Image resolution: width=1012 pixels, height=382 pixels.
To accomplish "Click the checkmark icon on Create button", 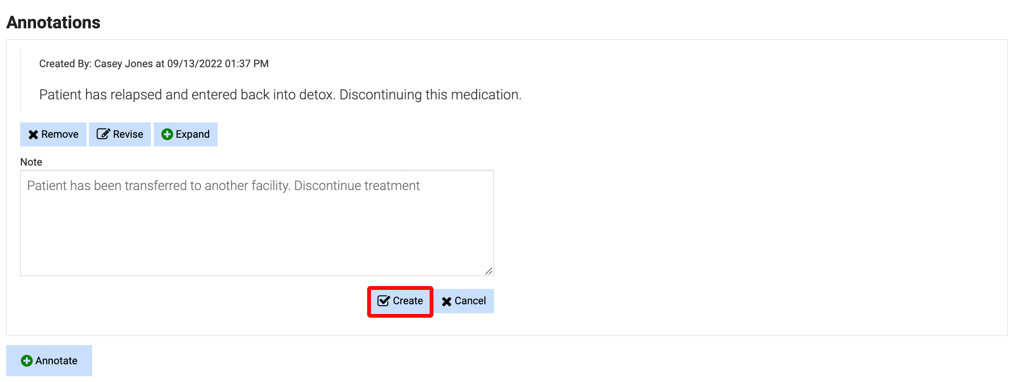I will [383, 301].
